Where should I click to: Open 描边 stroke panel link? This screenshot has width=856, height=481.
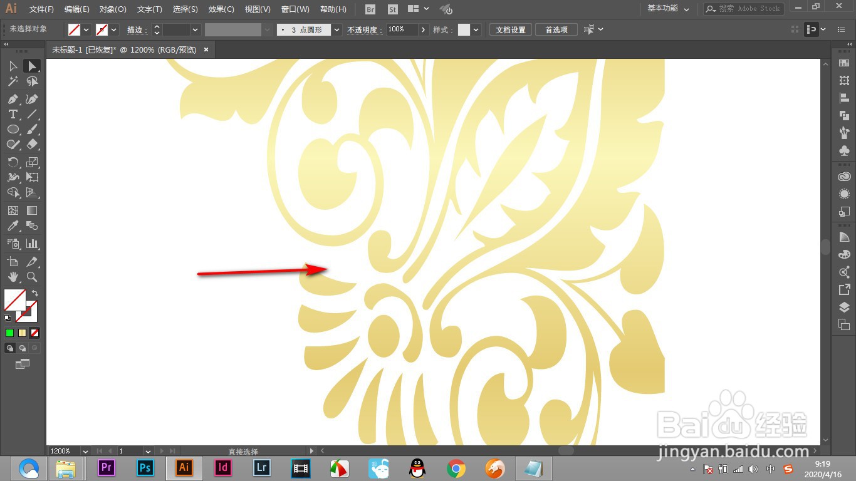pyautogui.click(x=137, y=29)
